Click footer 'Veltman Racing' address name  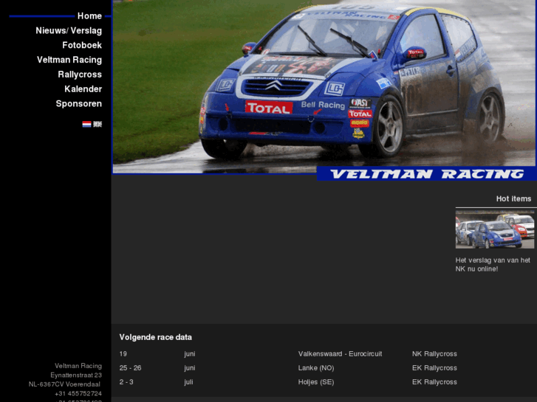(78, 366)
